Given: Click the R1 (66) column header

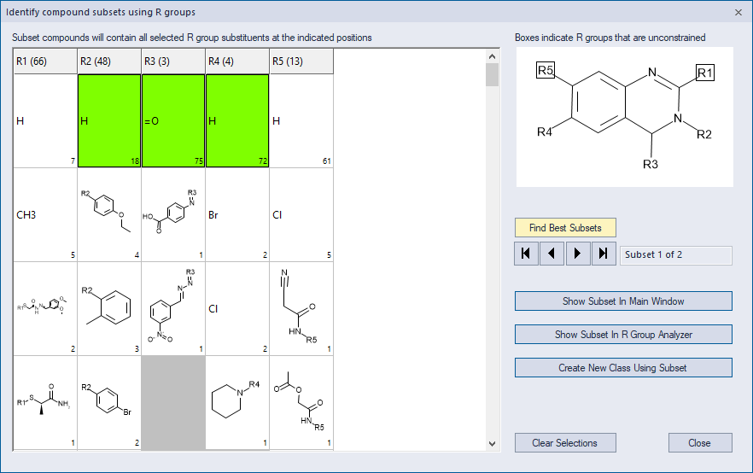Looking at the screenshot, I should (x=45, y=61).
